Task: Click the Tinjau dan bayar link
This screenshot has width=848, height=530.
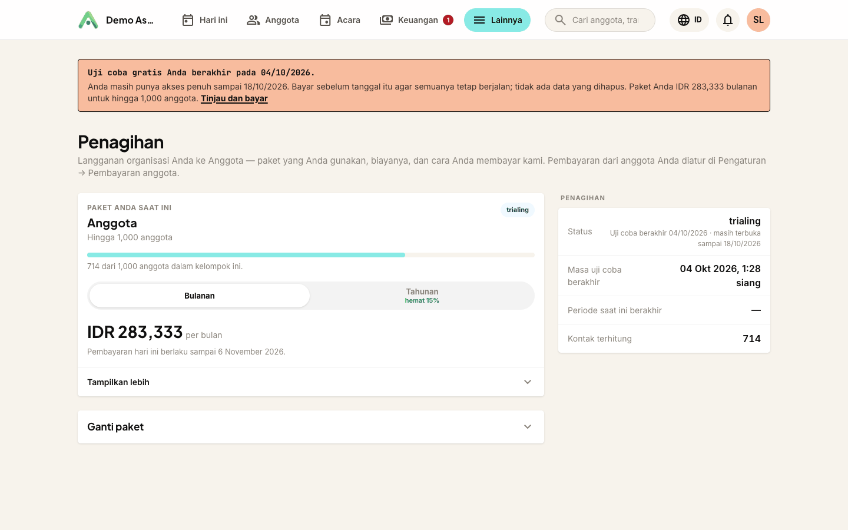Action: 234,98
